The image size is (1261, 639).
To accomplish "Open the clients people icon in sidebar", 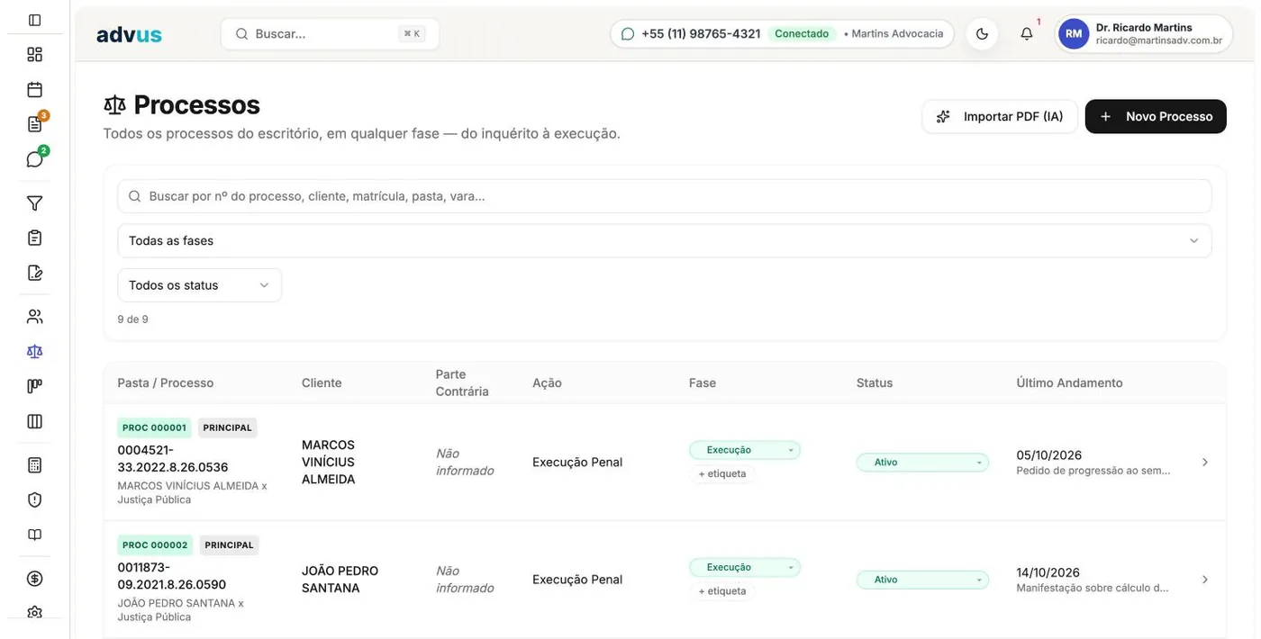I will click(35, 317).
